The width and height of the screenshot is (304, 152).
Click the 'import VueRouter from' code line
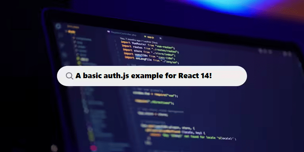point(148,45)
